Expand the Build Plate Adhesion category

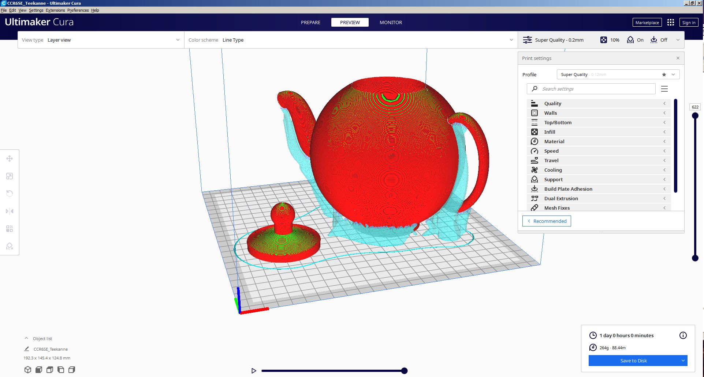click(599, 189)
